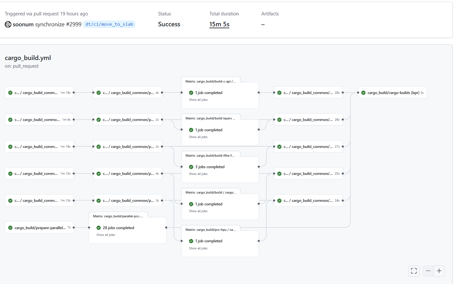
Task: Open the cargo_build/cargo-builds (bpr) job
Action: [x=393, y=93]
